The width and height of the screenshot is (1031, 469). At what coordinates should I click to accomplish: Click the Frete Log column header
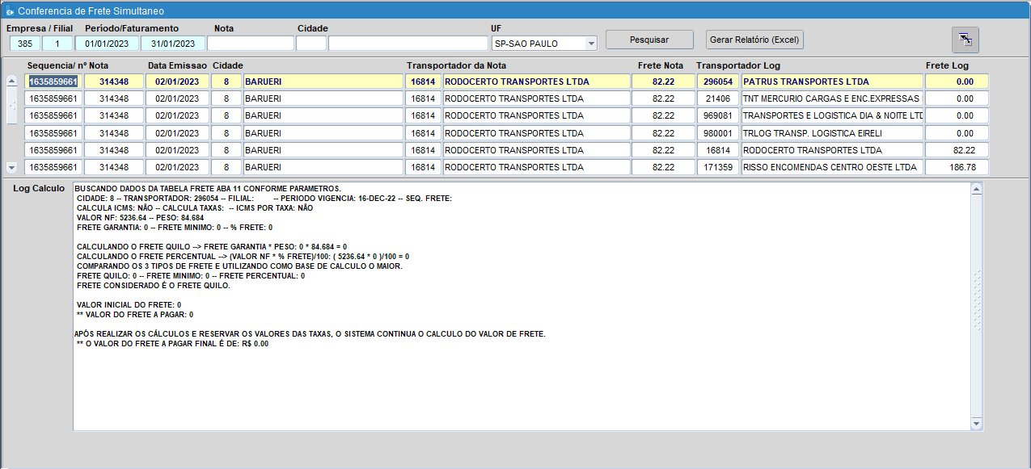click(947, 65)
